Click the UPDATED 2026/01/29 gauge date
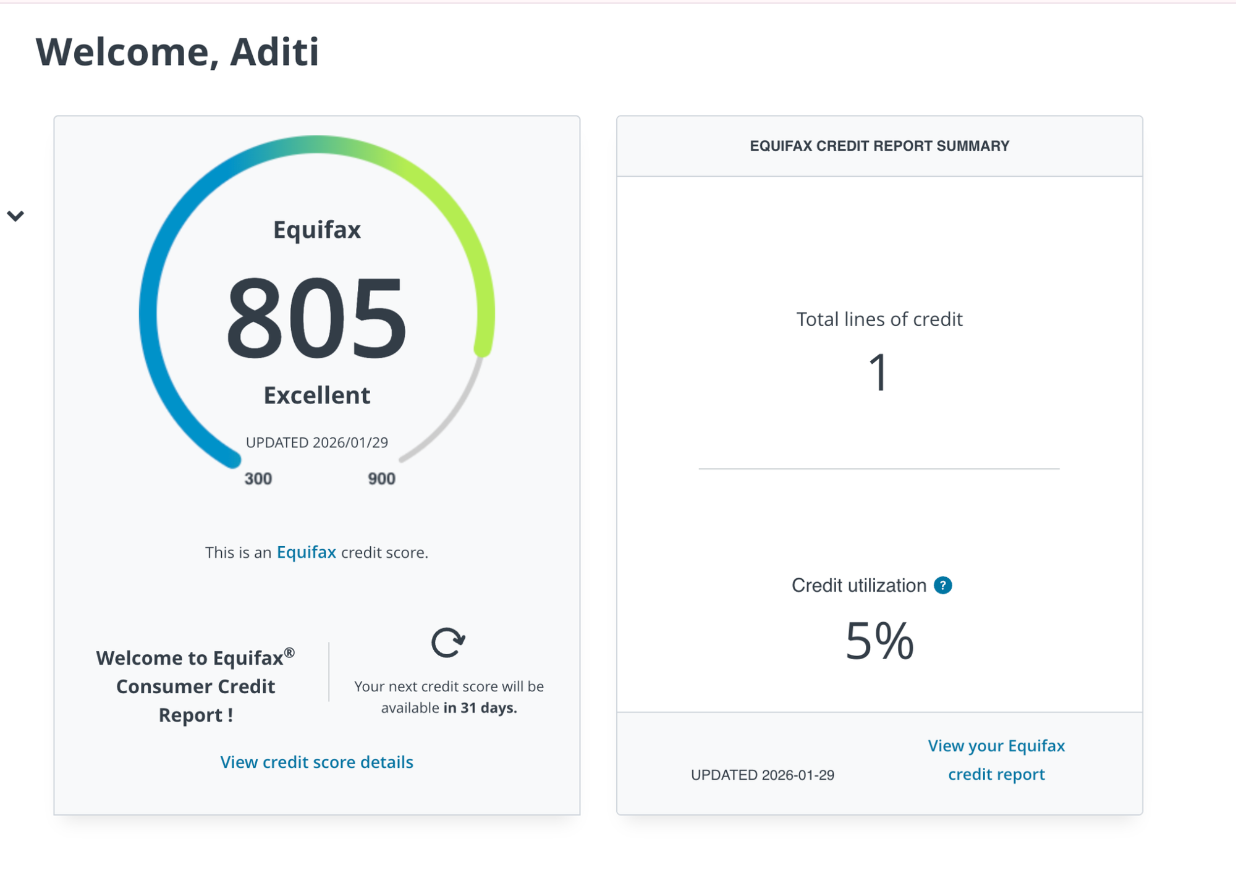The width and height of the screenshot is (1236, 881). (316, 442)
